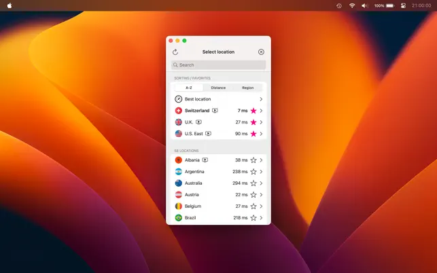Viewport: 437px width, 273px height.
Task: Select the A-Z sorting tab
Action: pos(189,88)
